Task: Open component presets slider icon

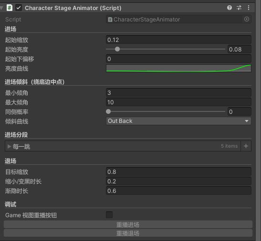Action: [239, 8]
